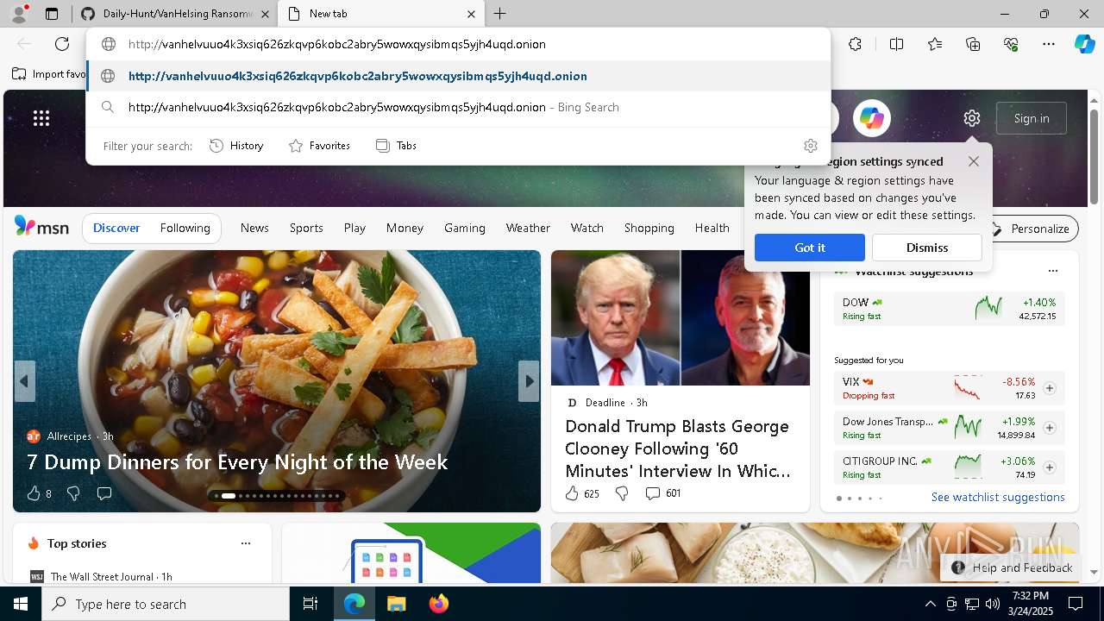Open the Health category

(x=712, y=228)
